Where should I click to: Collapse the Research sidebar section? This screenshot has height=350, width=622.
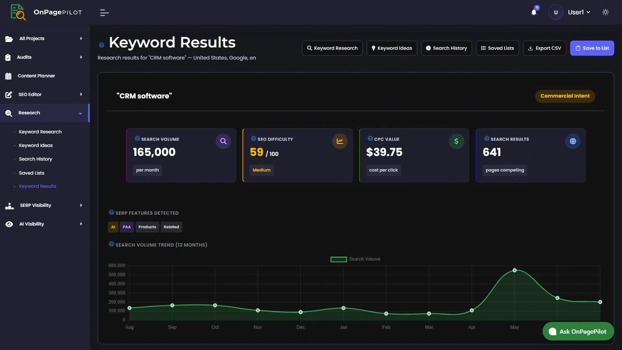[x=45, y=113]
